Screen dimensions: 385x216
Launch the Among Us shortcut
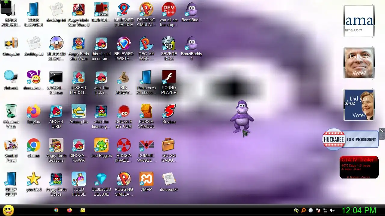click(79, 114)
